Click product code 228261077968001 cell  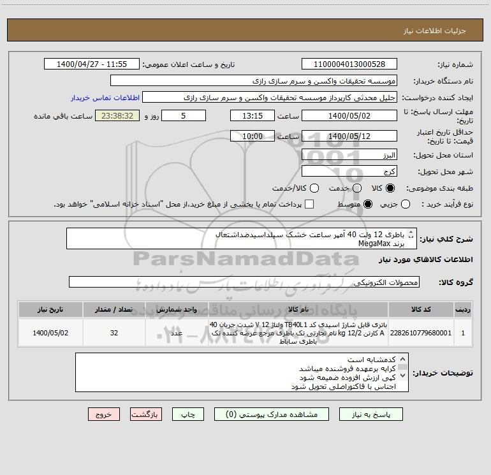pyautogui.click(x=421, y=333)
